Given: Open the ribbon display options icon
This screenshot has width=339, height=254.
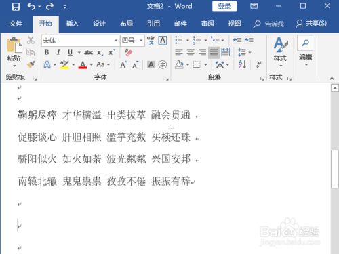Looking at the screenshot, I should (x=254, y=6).
